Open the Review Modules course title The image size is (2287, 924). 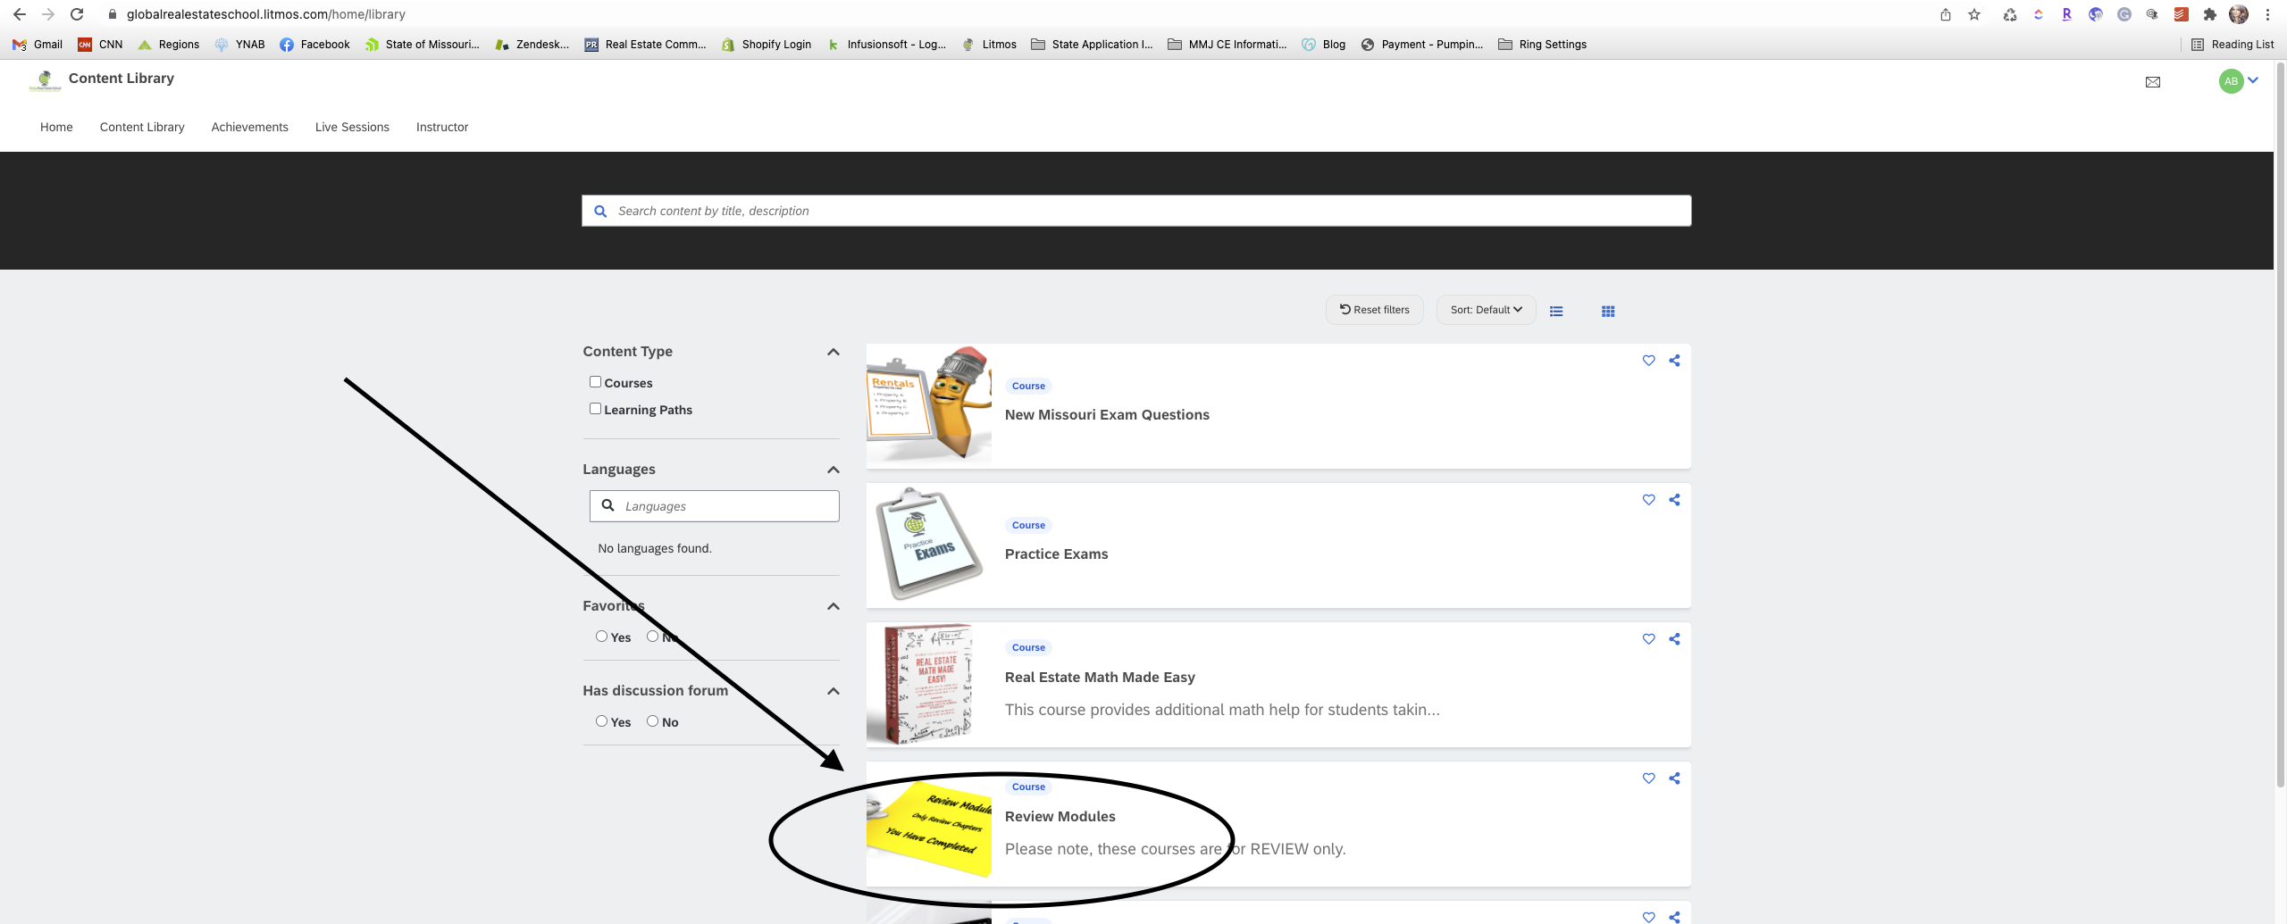(1060, 816)
